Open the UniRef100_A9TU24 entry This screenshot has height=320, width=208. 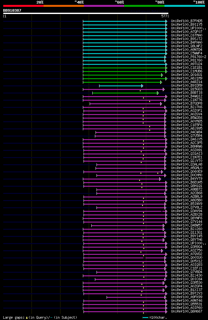pyautogui.click(x=187, y=64)
